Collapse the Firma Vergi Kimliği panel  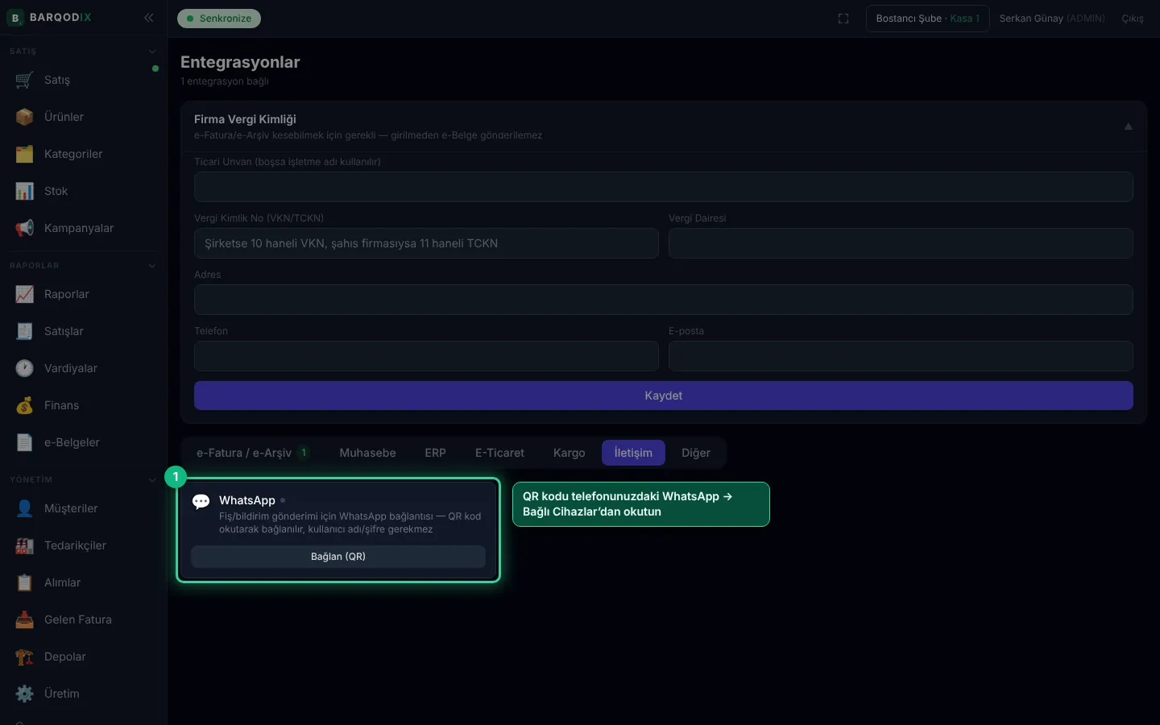(1128, 126)
